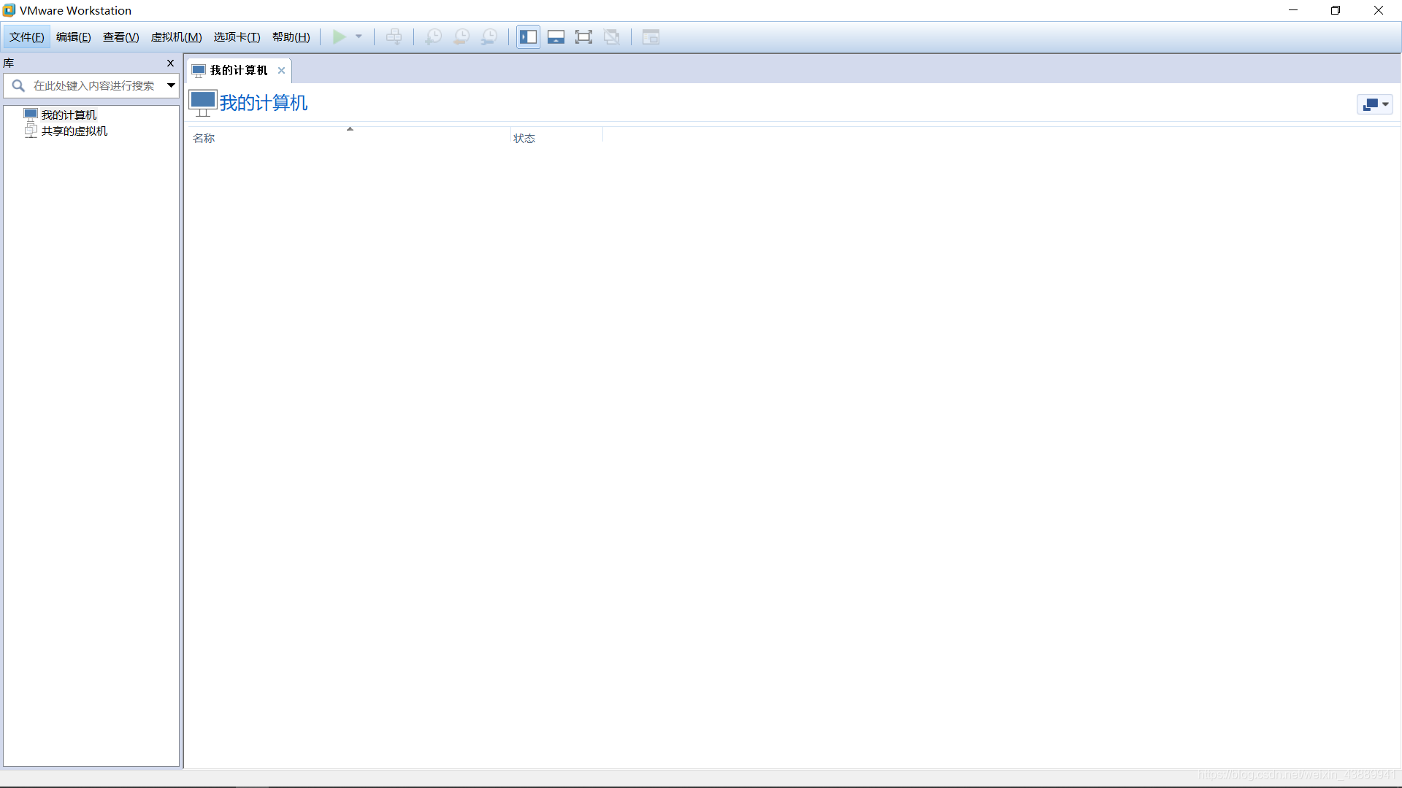Select 我的计算机 in the library tree
This screenshot has width=1402, height=788.
69,115
